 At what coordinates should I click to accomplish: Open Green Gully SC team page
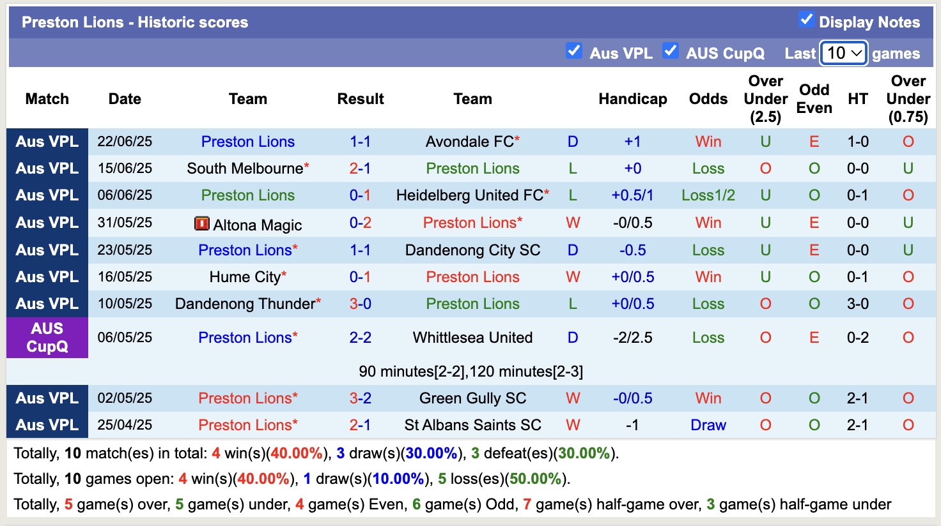click(x=472, y=398)
